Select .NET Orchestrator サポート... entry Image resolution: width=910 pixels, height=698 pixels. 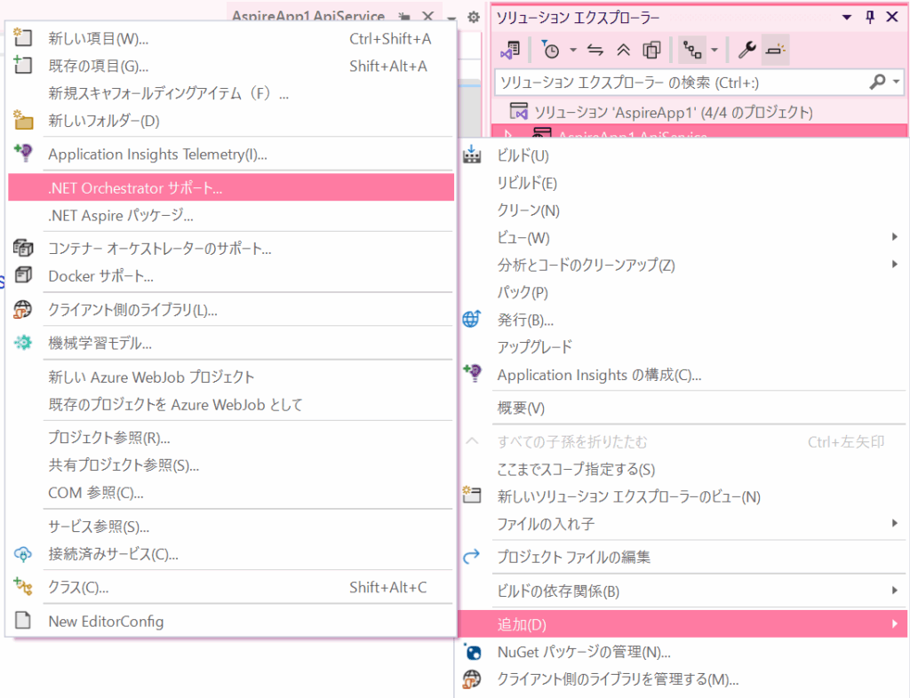coord(231,187)
